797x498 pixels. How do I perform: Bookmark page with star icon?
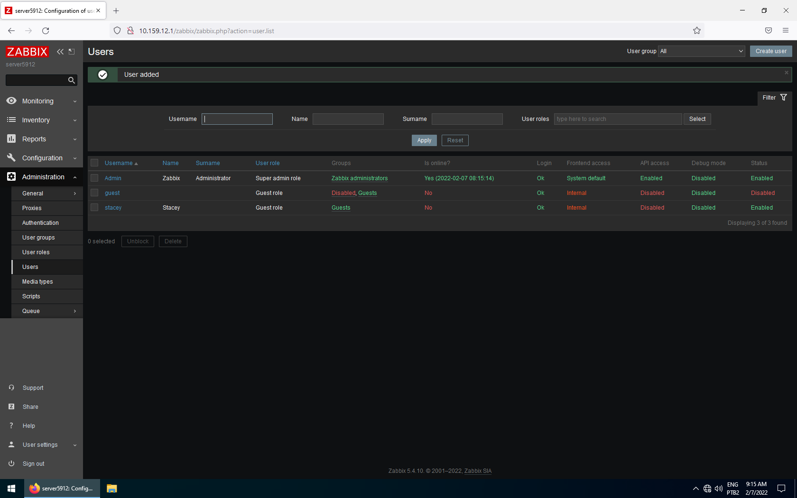696,31
